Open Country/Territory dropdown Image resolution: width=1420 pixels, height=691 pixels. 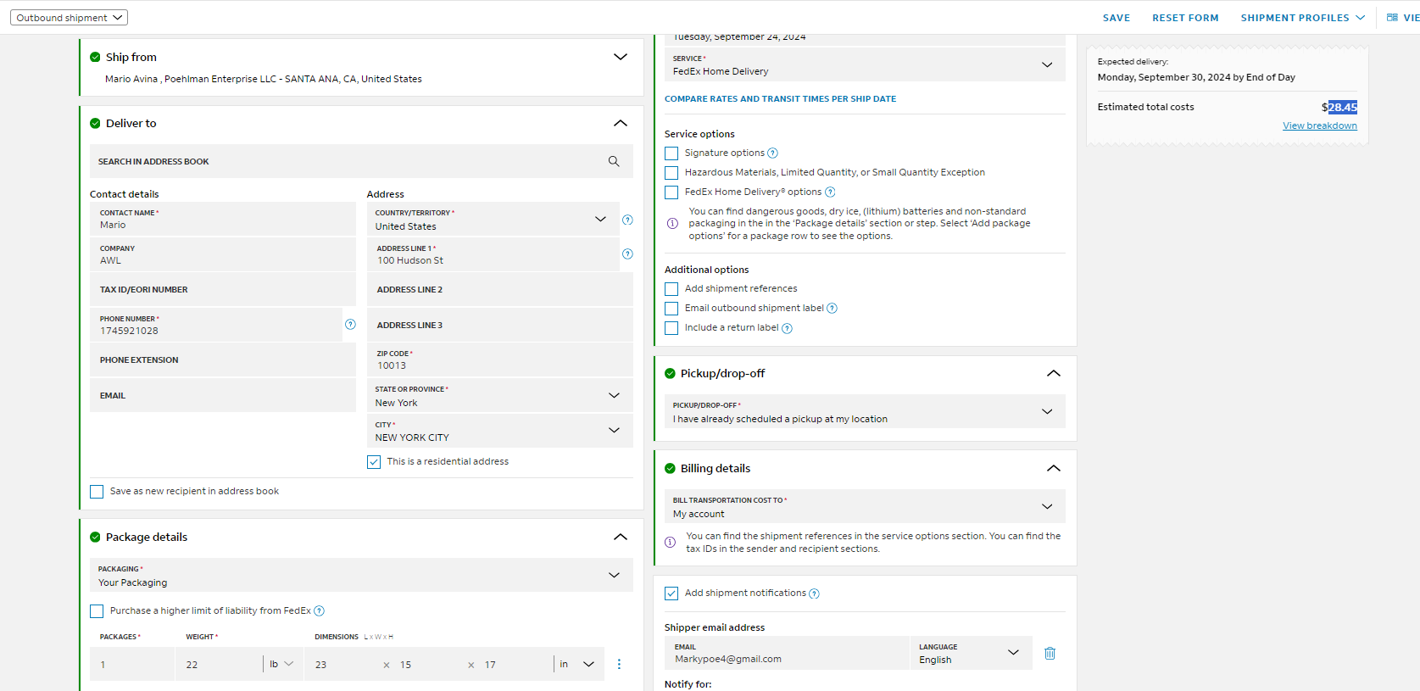(x=493, y=219)
